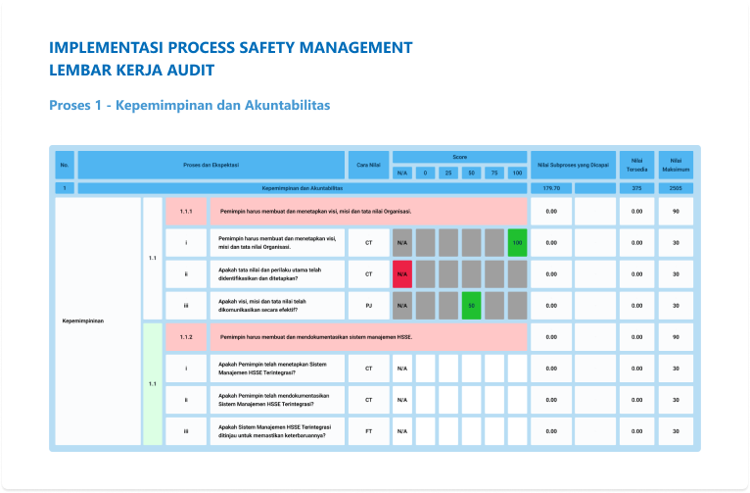The width and height of the screenshot is (750, 493).
Task: Click the red N/A score cell
Action: [x=402, y=274]
